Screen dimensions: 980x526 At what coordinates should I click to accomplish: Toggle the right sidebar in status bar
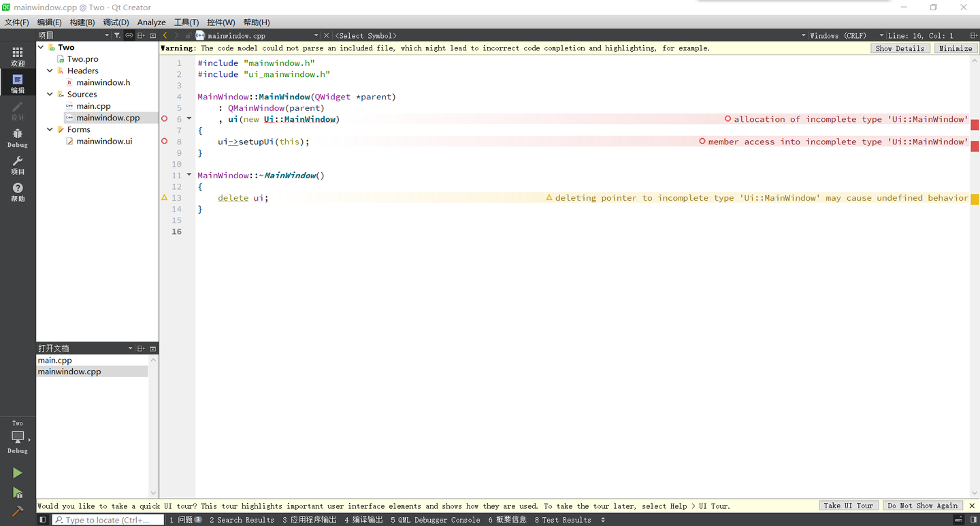pos(973,520)
